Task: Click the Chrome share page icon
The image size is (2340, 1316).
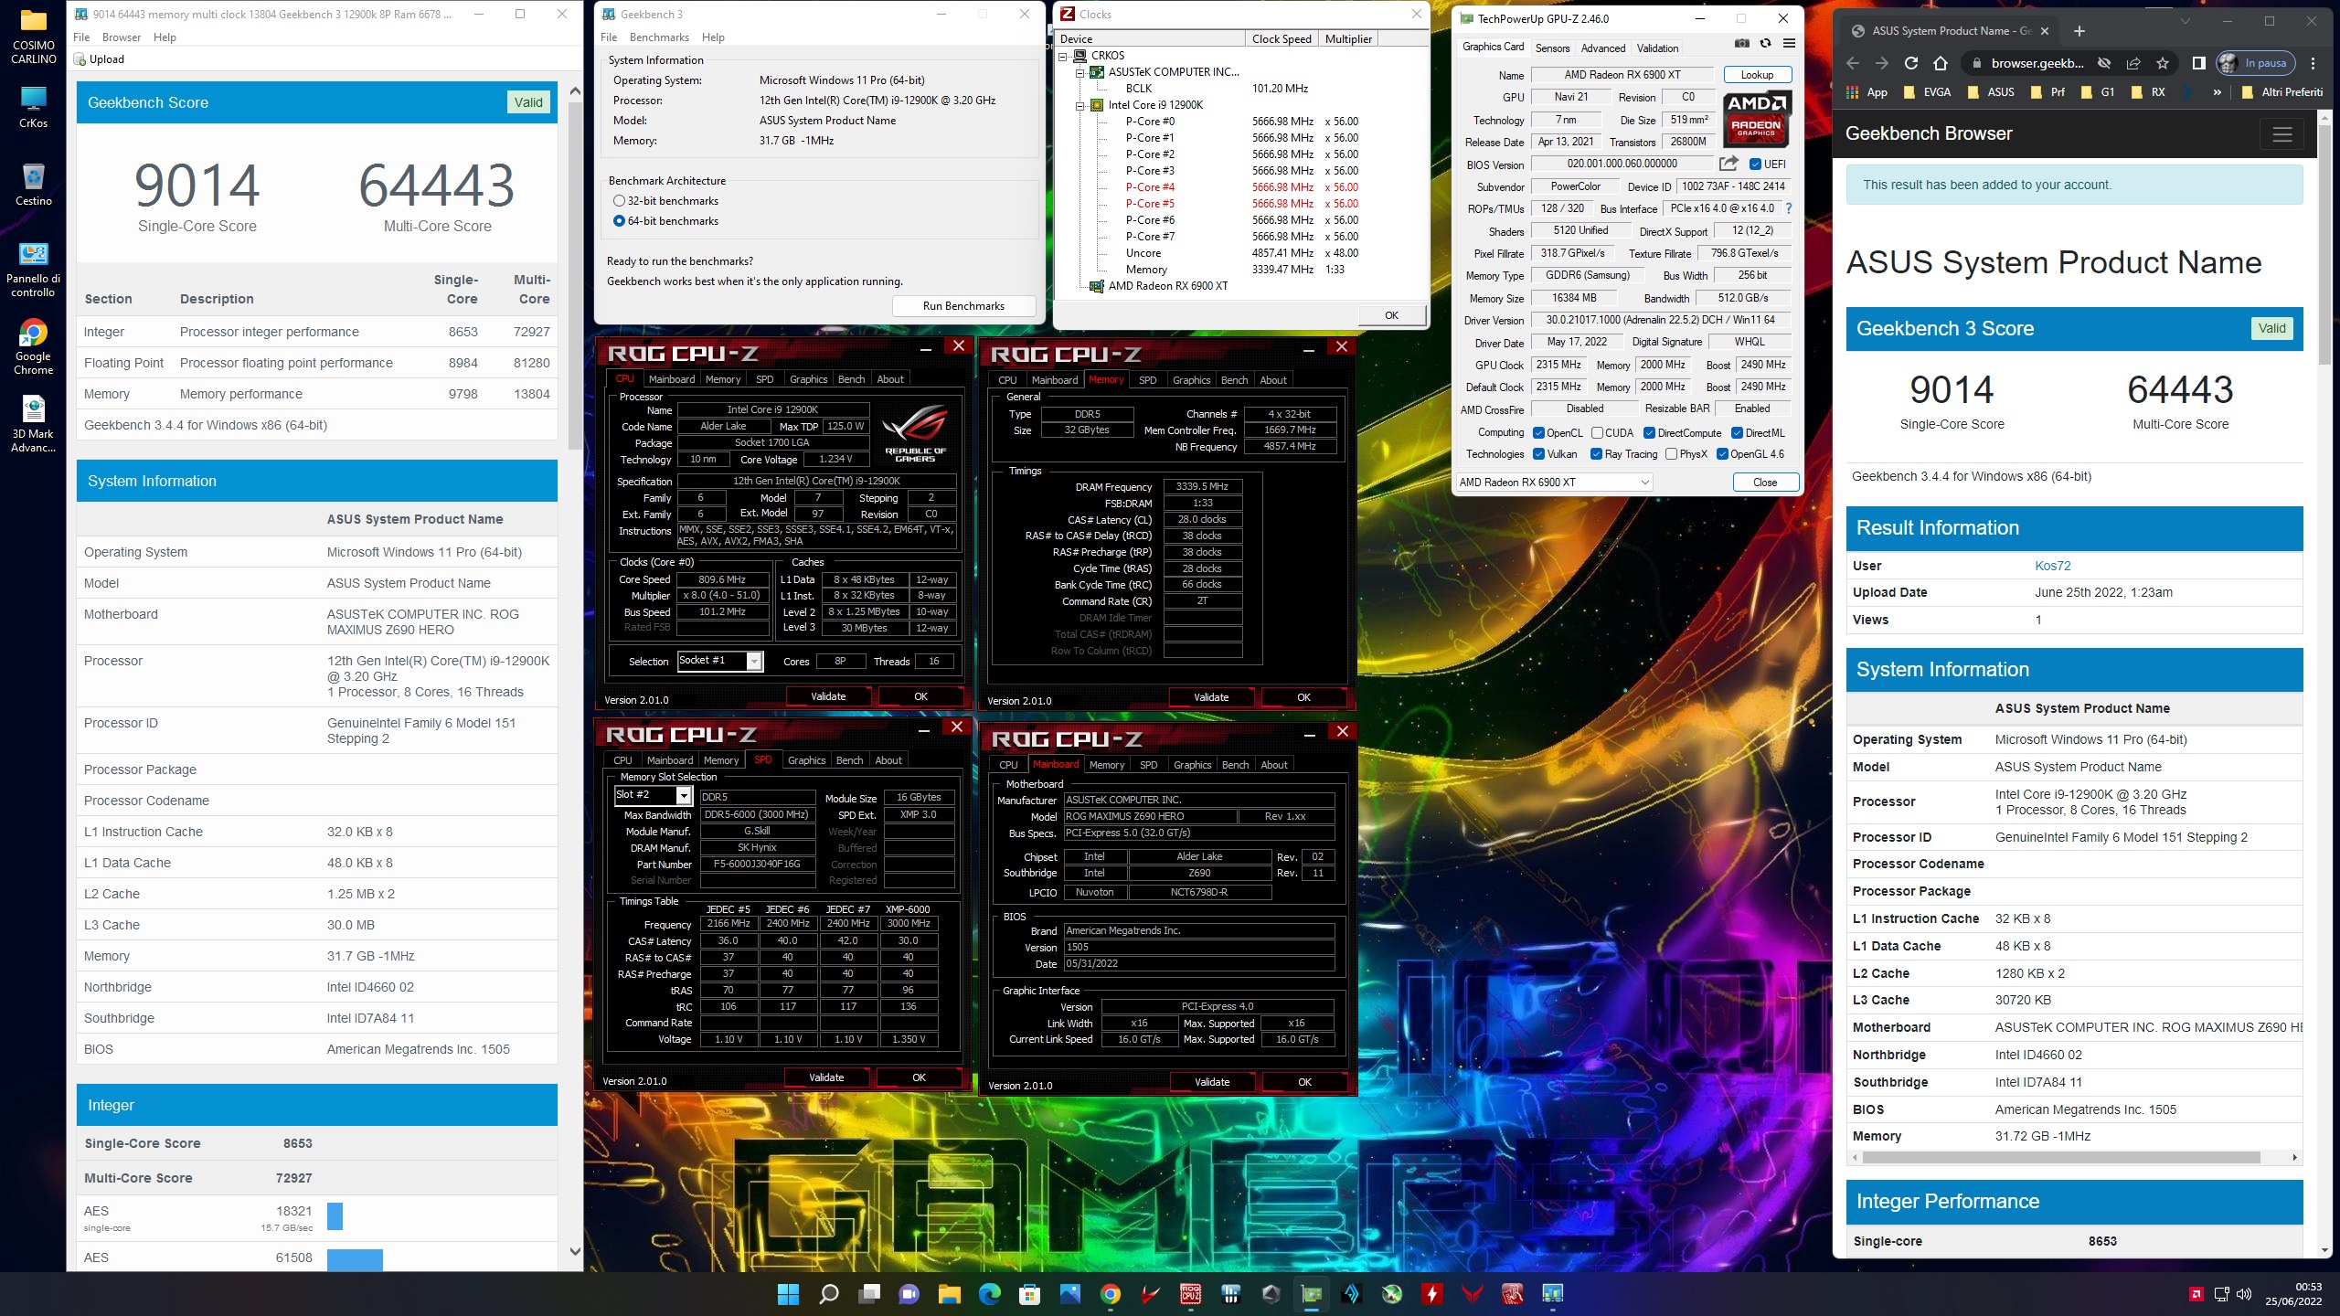Action: (x=2133, y=63)
